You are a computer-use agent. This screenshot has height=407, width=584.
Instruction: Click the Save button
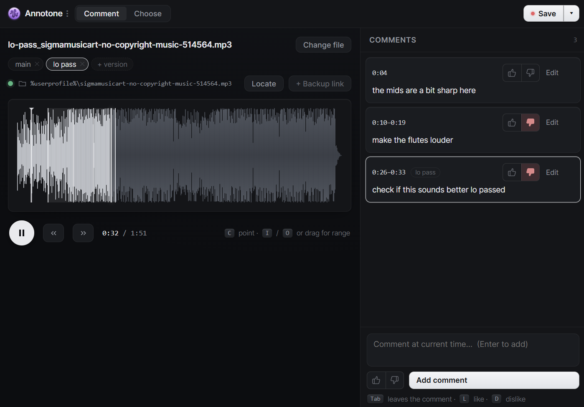click(x=543, y=13)
